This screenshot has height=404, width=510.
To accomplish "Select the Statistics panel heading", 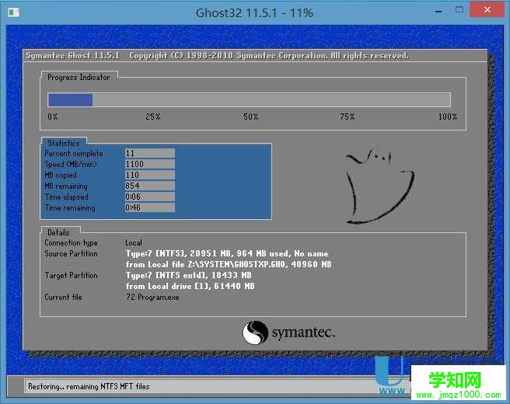I will [x=64, y=143].
